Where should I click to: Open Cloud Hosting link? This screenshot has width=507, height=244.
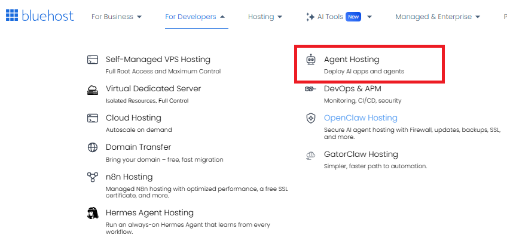133,118
